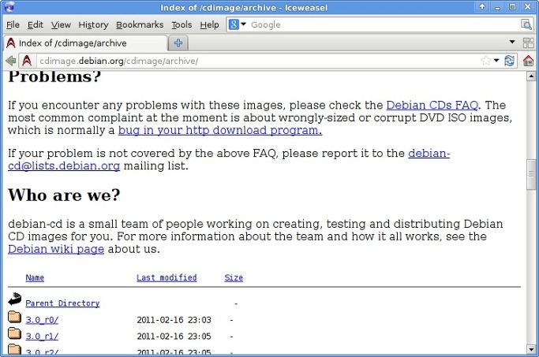Screen dimensions: 539x357
Task: Open the File menu
Action: click(13, 24)
